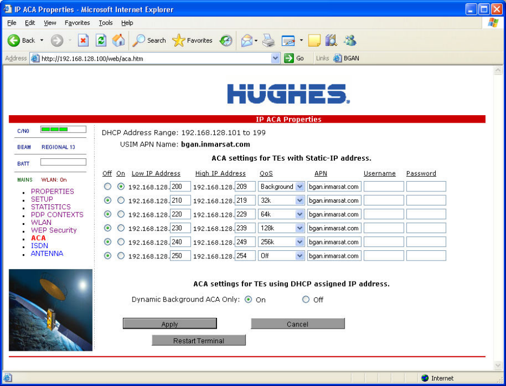Screen dimensions: 506x386
Task: Click the green Go arrow button
Action: pyautogui.click(x=289, y=58)
